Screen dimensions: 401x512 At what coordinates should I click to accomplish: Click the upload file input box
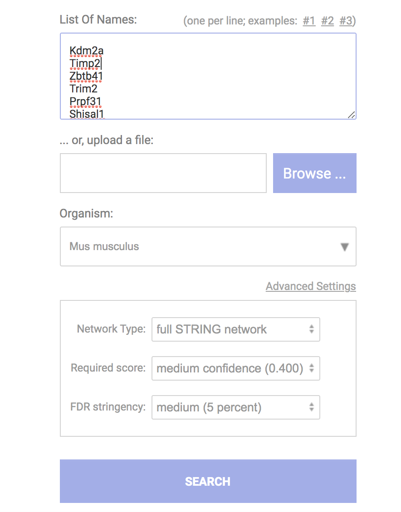[163, 173]
